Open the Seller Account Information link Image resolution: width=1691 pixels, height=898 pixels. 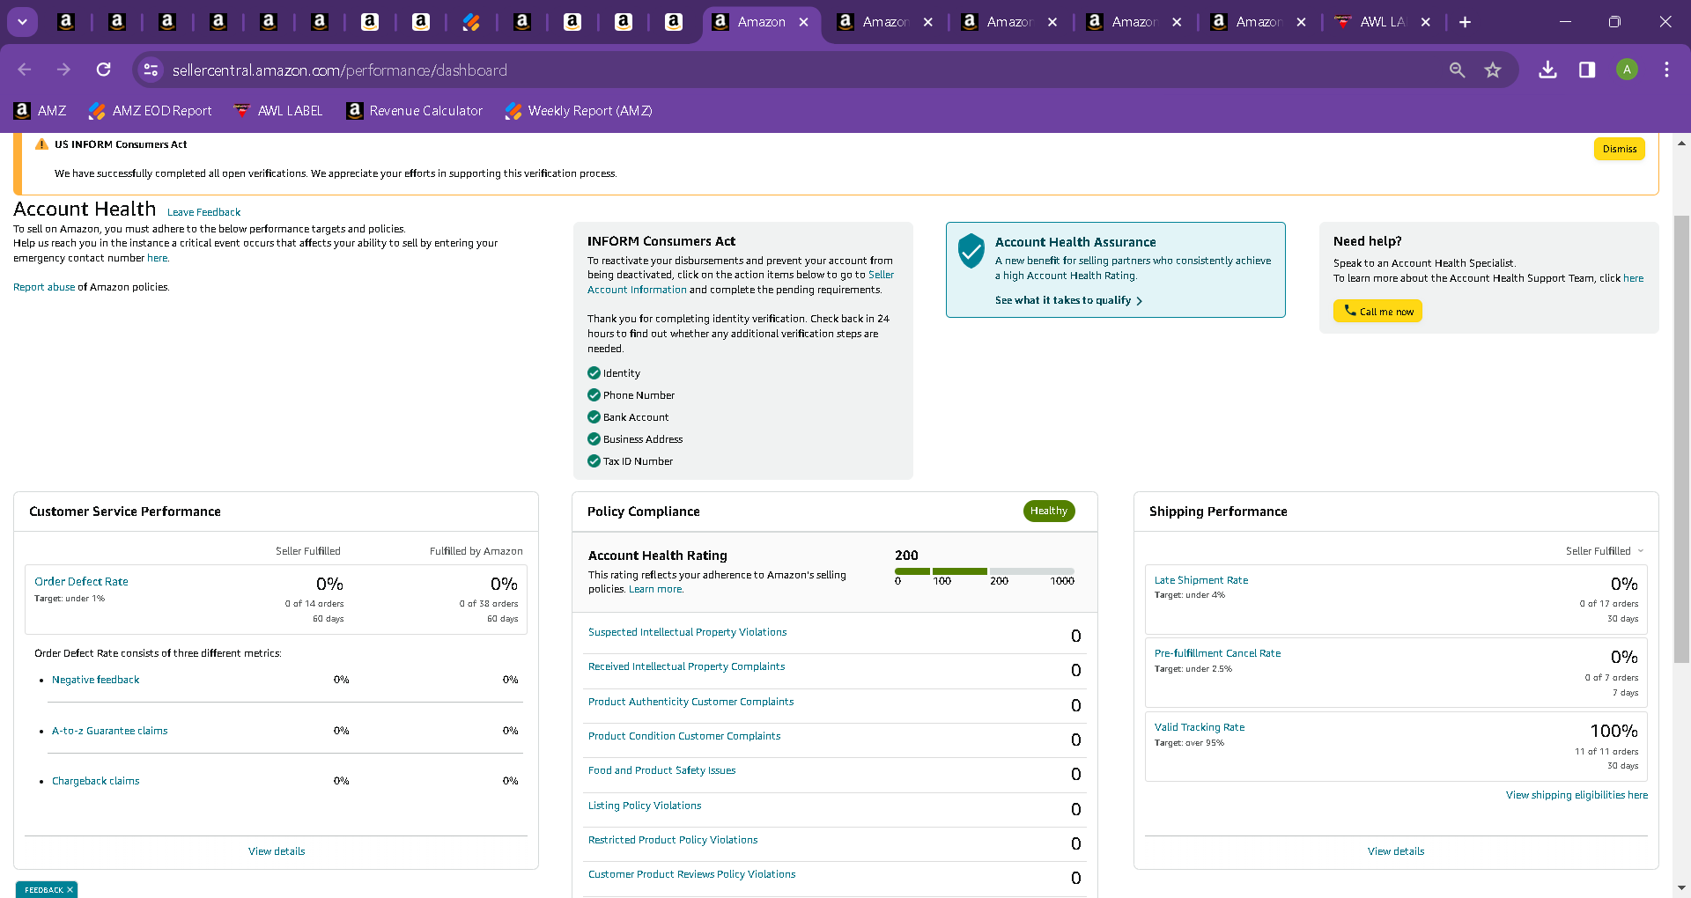point(741,282)
